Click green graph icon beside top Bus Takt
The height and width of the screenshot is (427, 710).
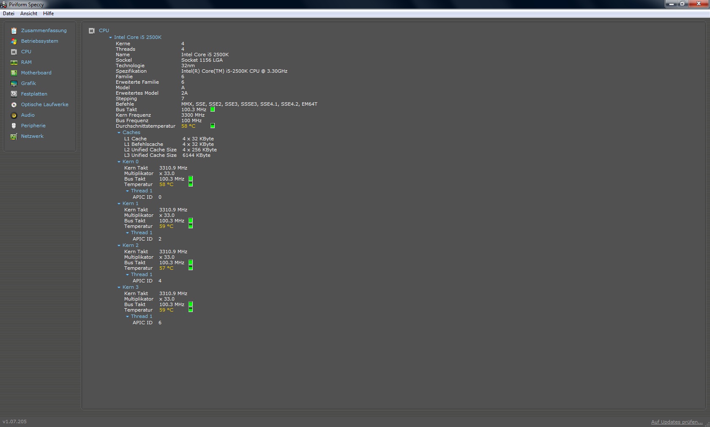click(213, 109)
